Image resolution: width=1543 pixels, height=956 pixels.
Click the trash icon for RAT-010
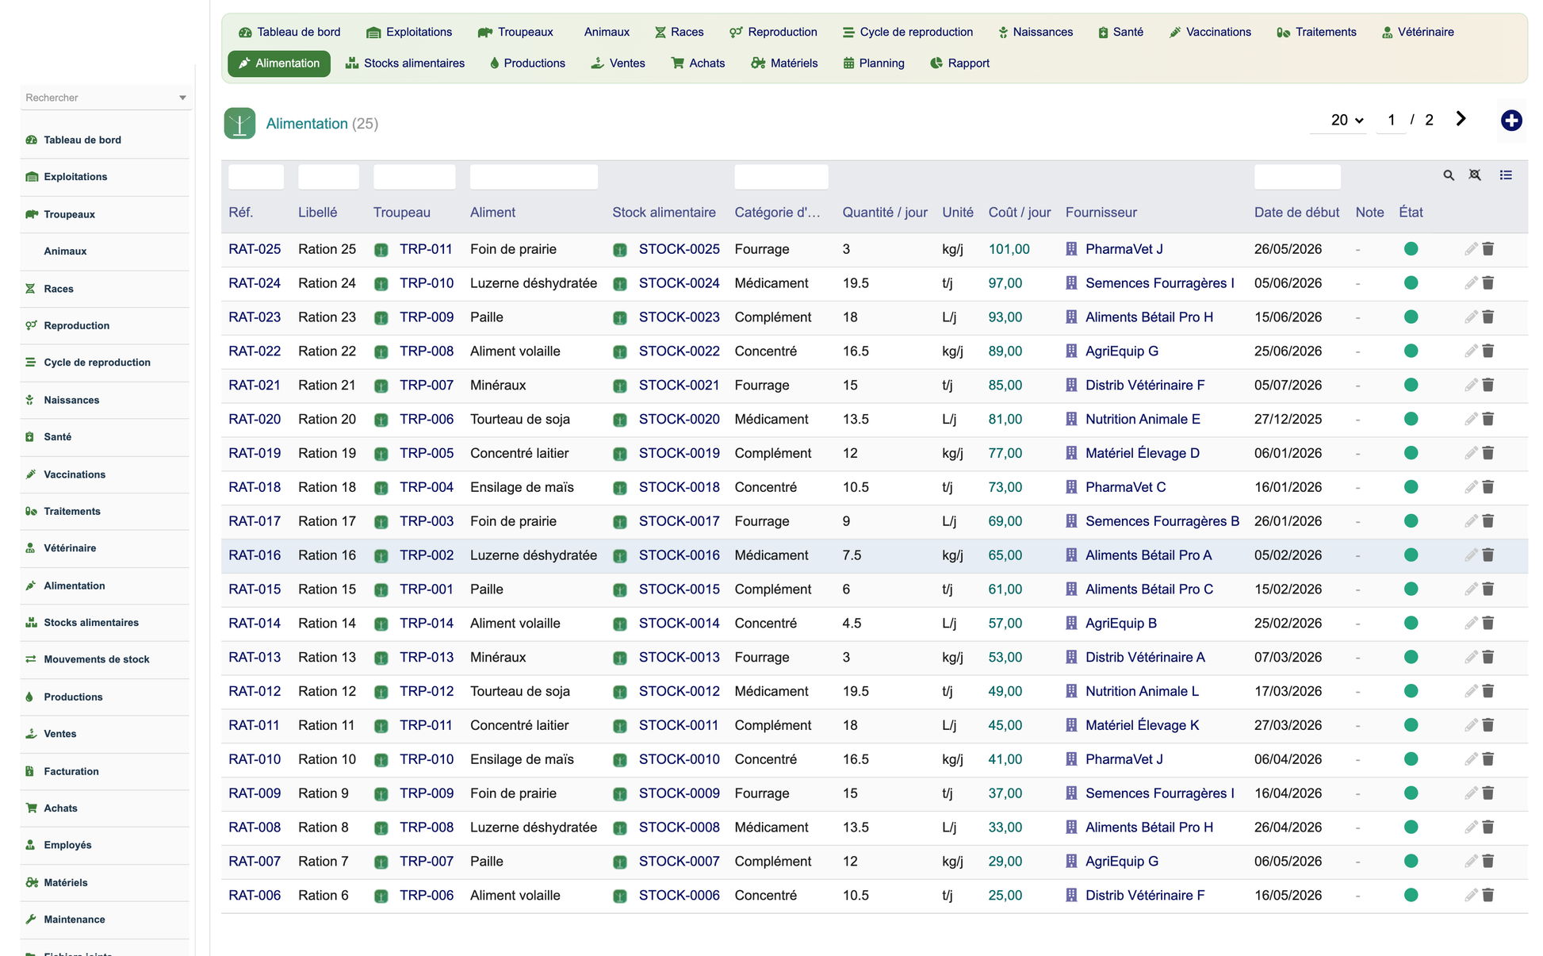click(x=1488, y=759)
